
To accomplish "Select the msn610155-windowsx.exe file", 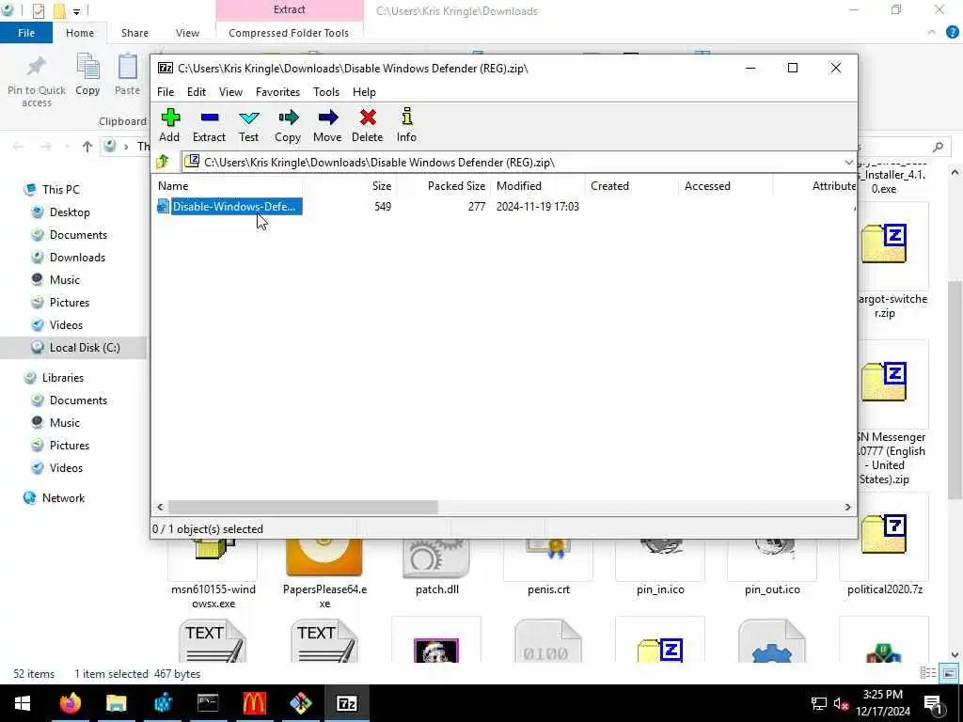I will (x=213, y=573).
